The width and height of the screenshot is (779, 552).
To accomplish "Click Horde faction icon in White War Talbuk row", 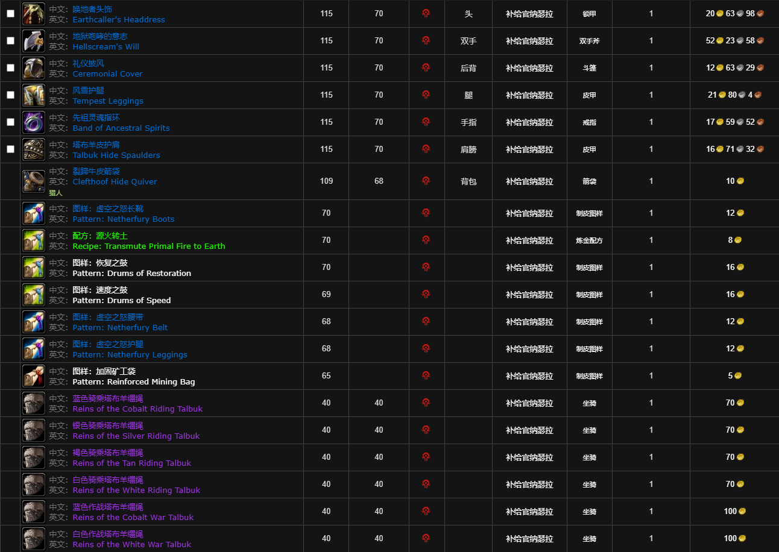I will [x=426, y=538].
